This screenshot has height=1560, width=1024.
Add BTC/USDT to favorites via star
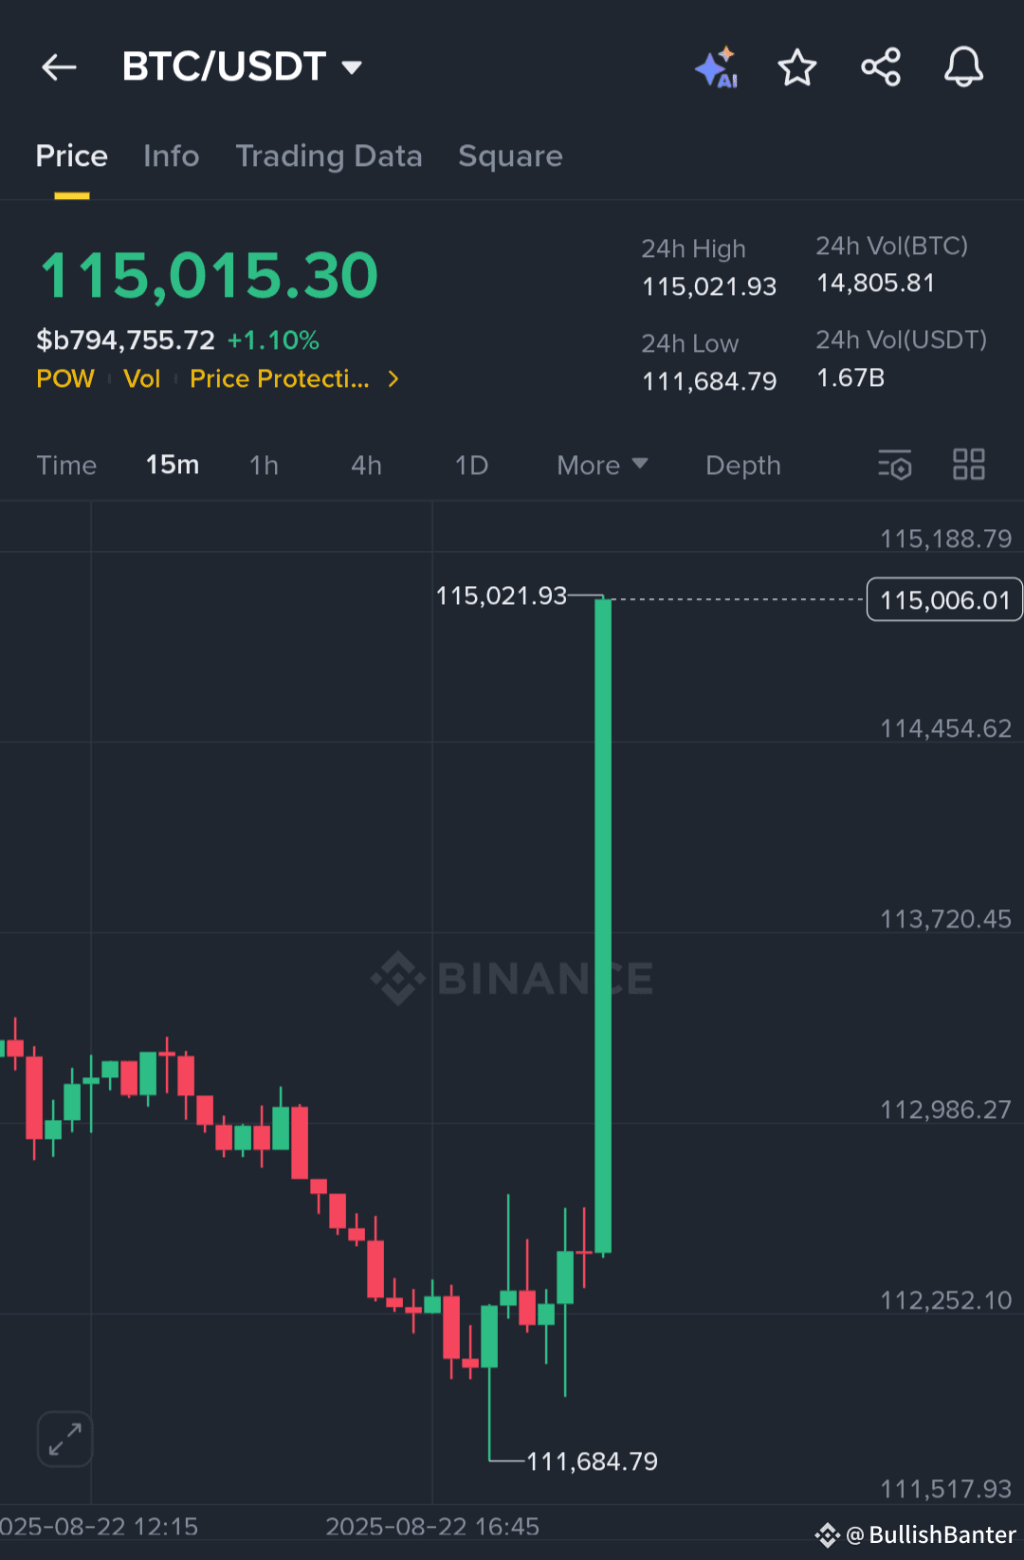pyautogui.click(x=797, y=67)
